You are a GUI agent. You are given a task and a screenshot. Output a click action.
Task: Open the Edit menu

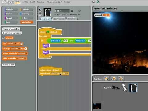point(32,2)
